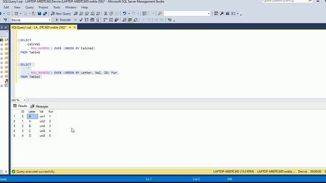
Task: Select the Letter cell containing D
Action: pyautogui.click(x=33, y=136)
